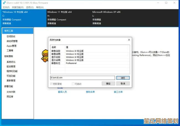Select the Windows 10 专业版 x64 system tile
The height and width of the screenshot is (126, 180).
(x=24, y=18)
